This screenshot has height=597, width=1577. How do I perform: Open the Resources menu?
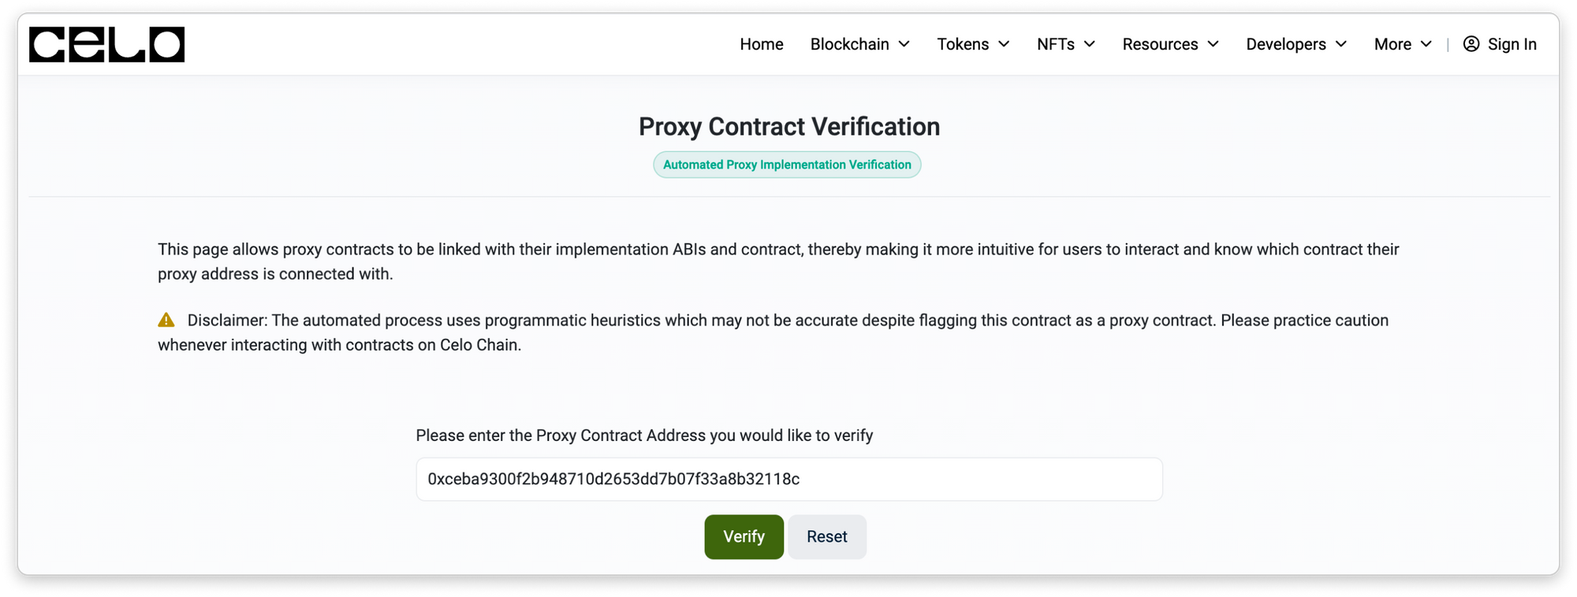(x=1159, y=44)
